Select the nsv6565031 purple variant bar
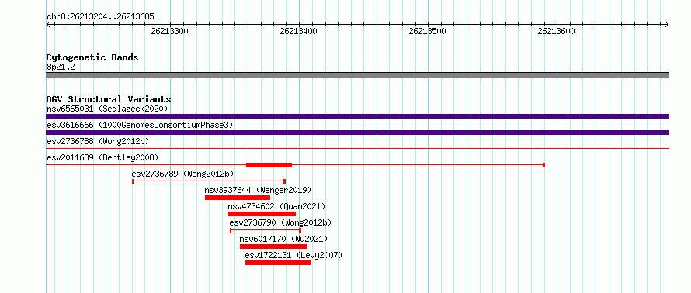Screen dimensions: 691x293 pyautogui.click(x=357, y=116)
